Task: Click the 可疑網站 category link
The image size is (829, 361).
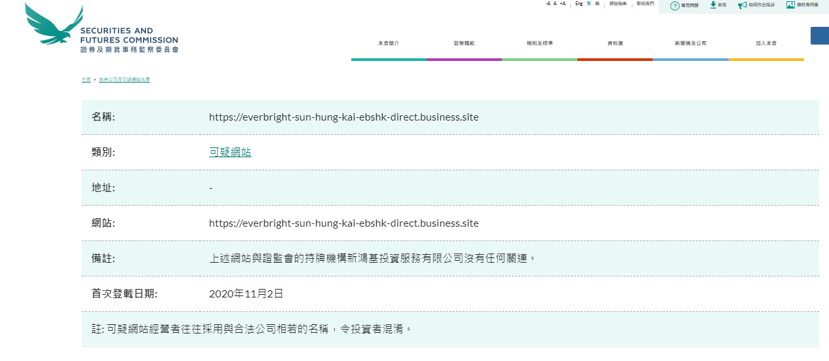Action: [230, 153]
